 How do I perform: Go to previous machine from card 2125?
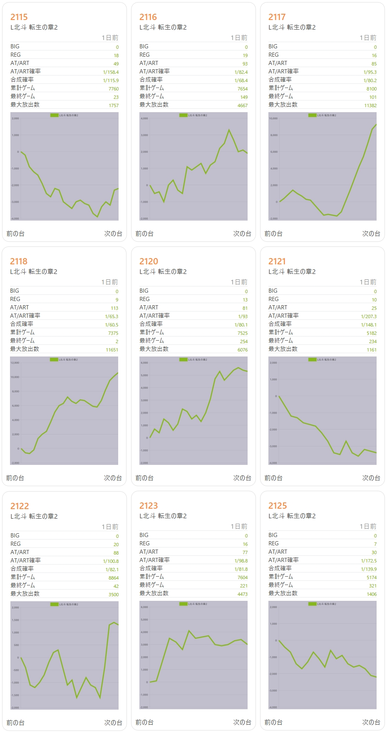(273, 722)
